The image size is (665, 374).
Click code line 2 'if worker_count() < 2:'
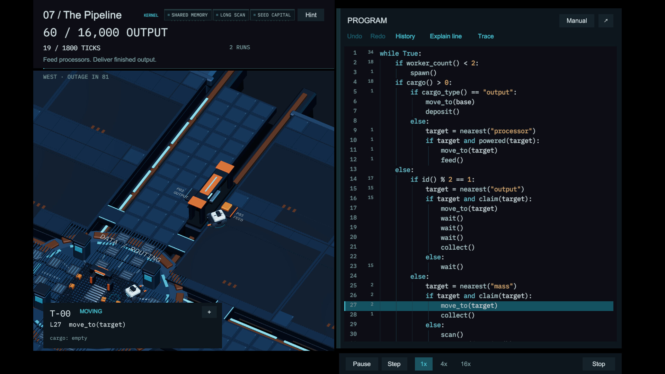click(x=437, y=63)
